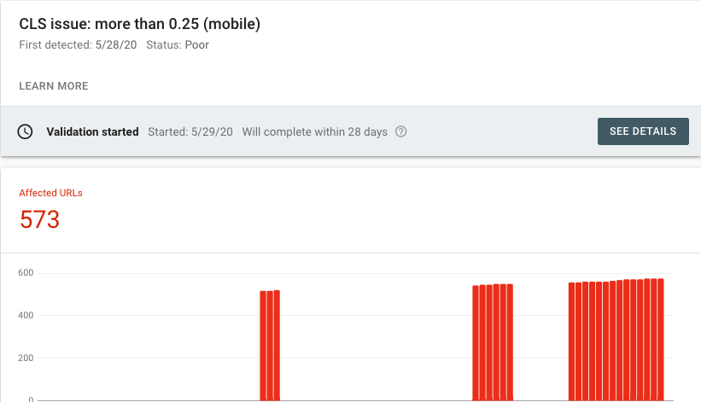Click the last red bar on the chart
The width and height of the screenshot is (701, 402).
pyautogui.click(x=661, y=340)
